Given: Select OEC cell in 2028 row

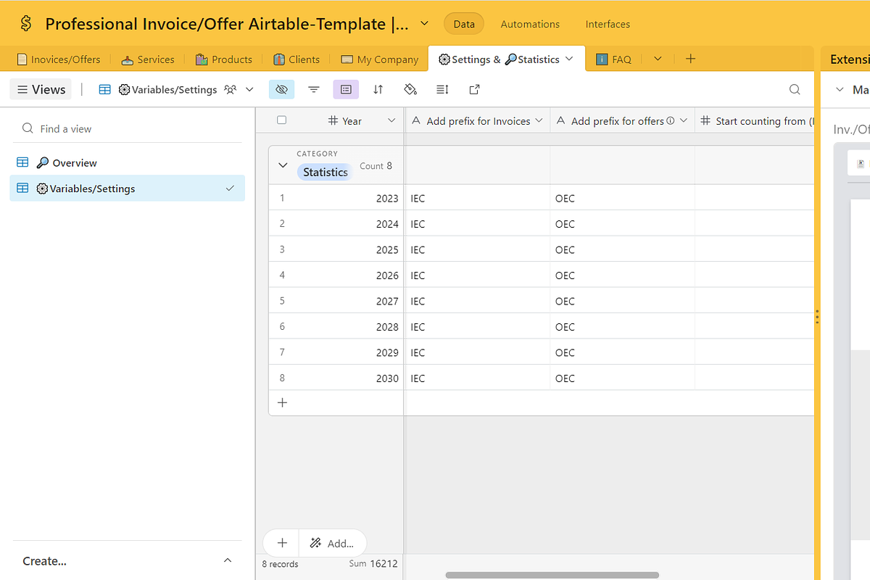Looking at the screenshot, I should pos(622,326).
